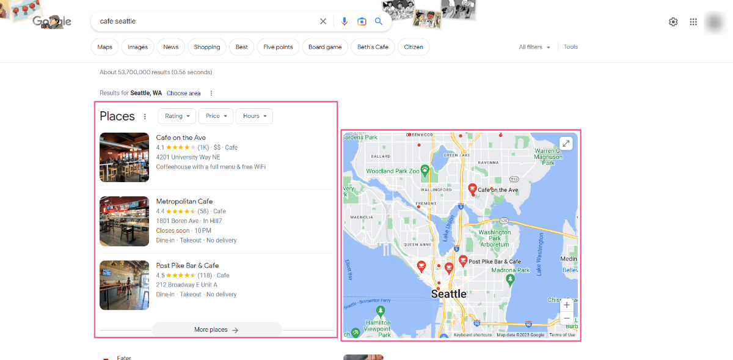Click the Seattle label on the map
This screenshot has width=733, height=360.
(449, 294)
